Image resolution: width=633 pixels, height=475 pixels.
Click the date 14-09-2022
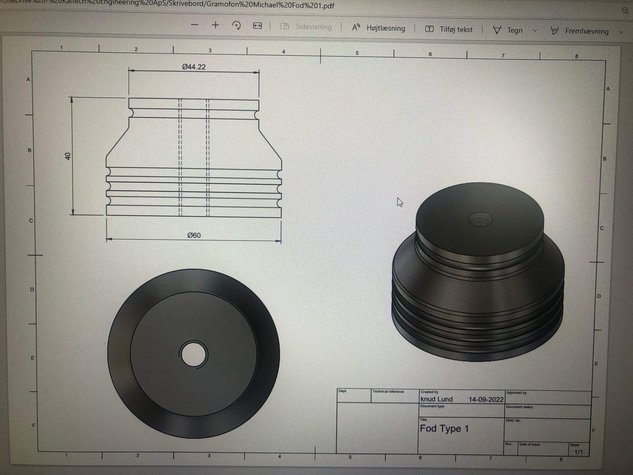click(x=486, y=399)
